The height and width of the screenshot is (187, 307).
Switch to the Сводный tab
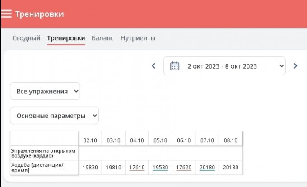click(26, 38)
